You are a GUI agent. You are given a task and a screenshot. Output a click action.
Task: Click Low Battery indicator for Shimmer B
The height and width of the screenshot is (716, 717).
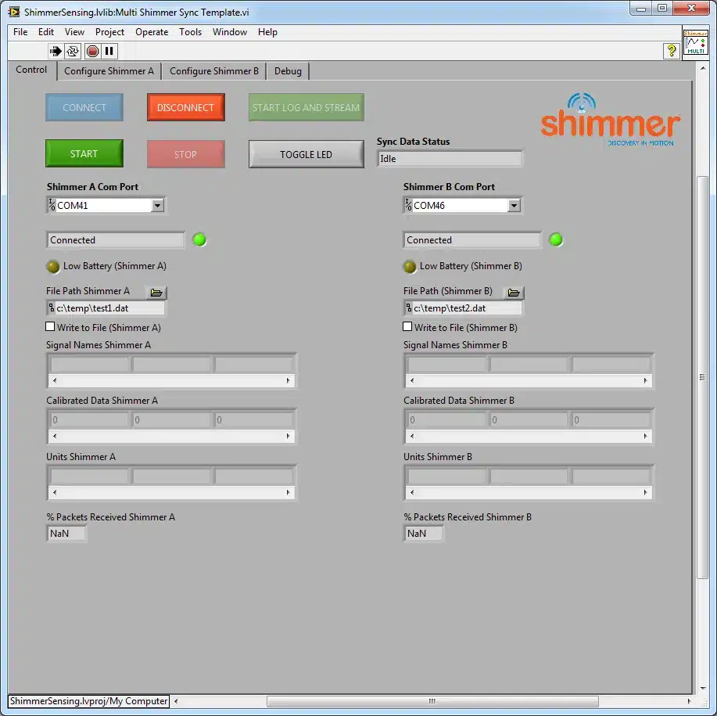coord(409,266)
